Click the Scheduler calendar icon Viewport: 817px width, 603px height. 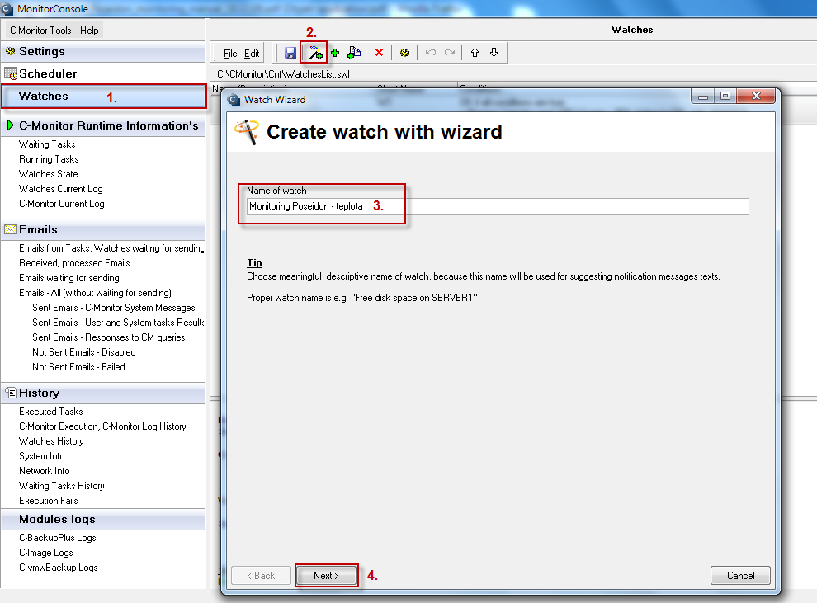pos(11,73)
